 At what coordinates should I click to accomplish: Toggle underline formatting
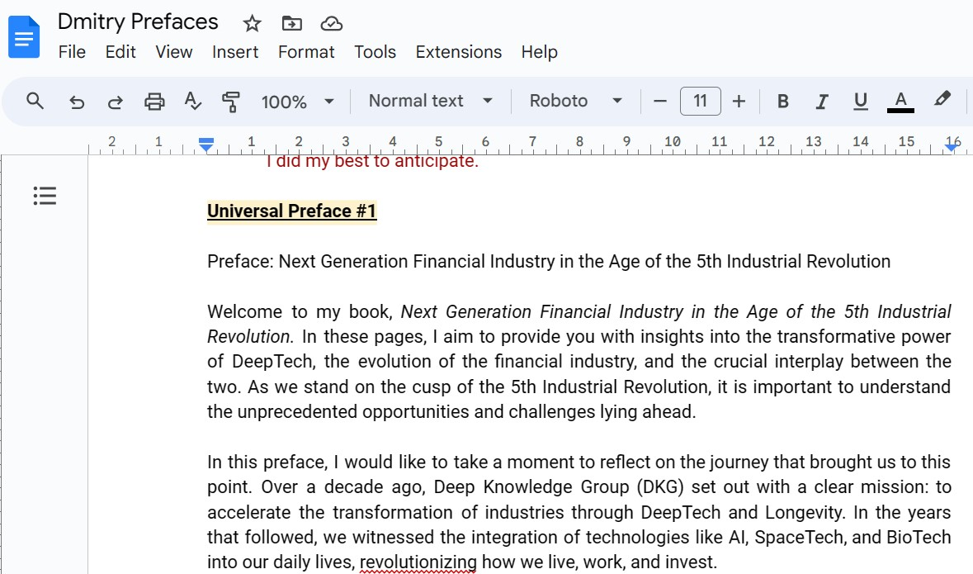(x=861, y=101)
